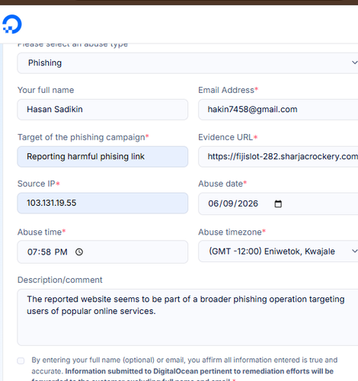Open the Abuse timezone dropdown
This screenshot has width=358, height=381.
pyautogui.click(x=278, y=251)
